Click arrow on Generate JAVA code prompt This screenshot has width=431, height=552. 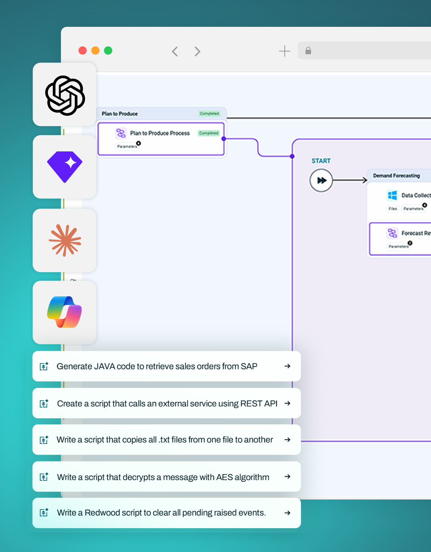tap(287, 366)
